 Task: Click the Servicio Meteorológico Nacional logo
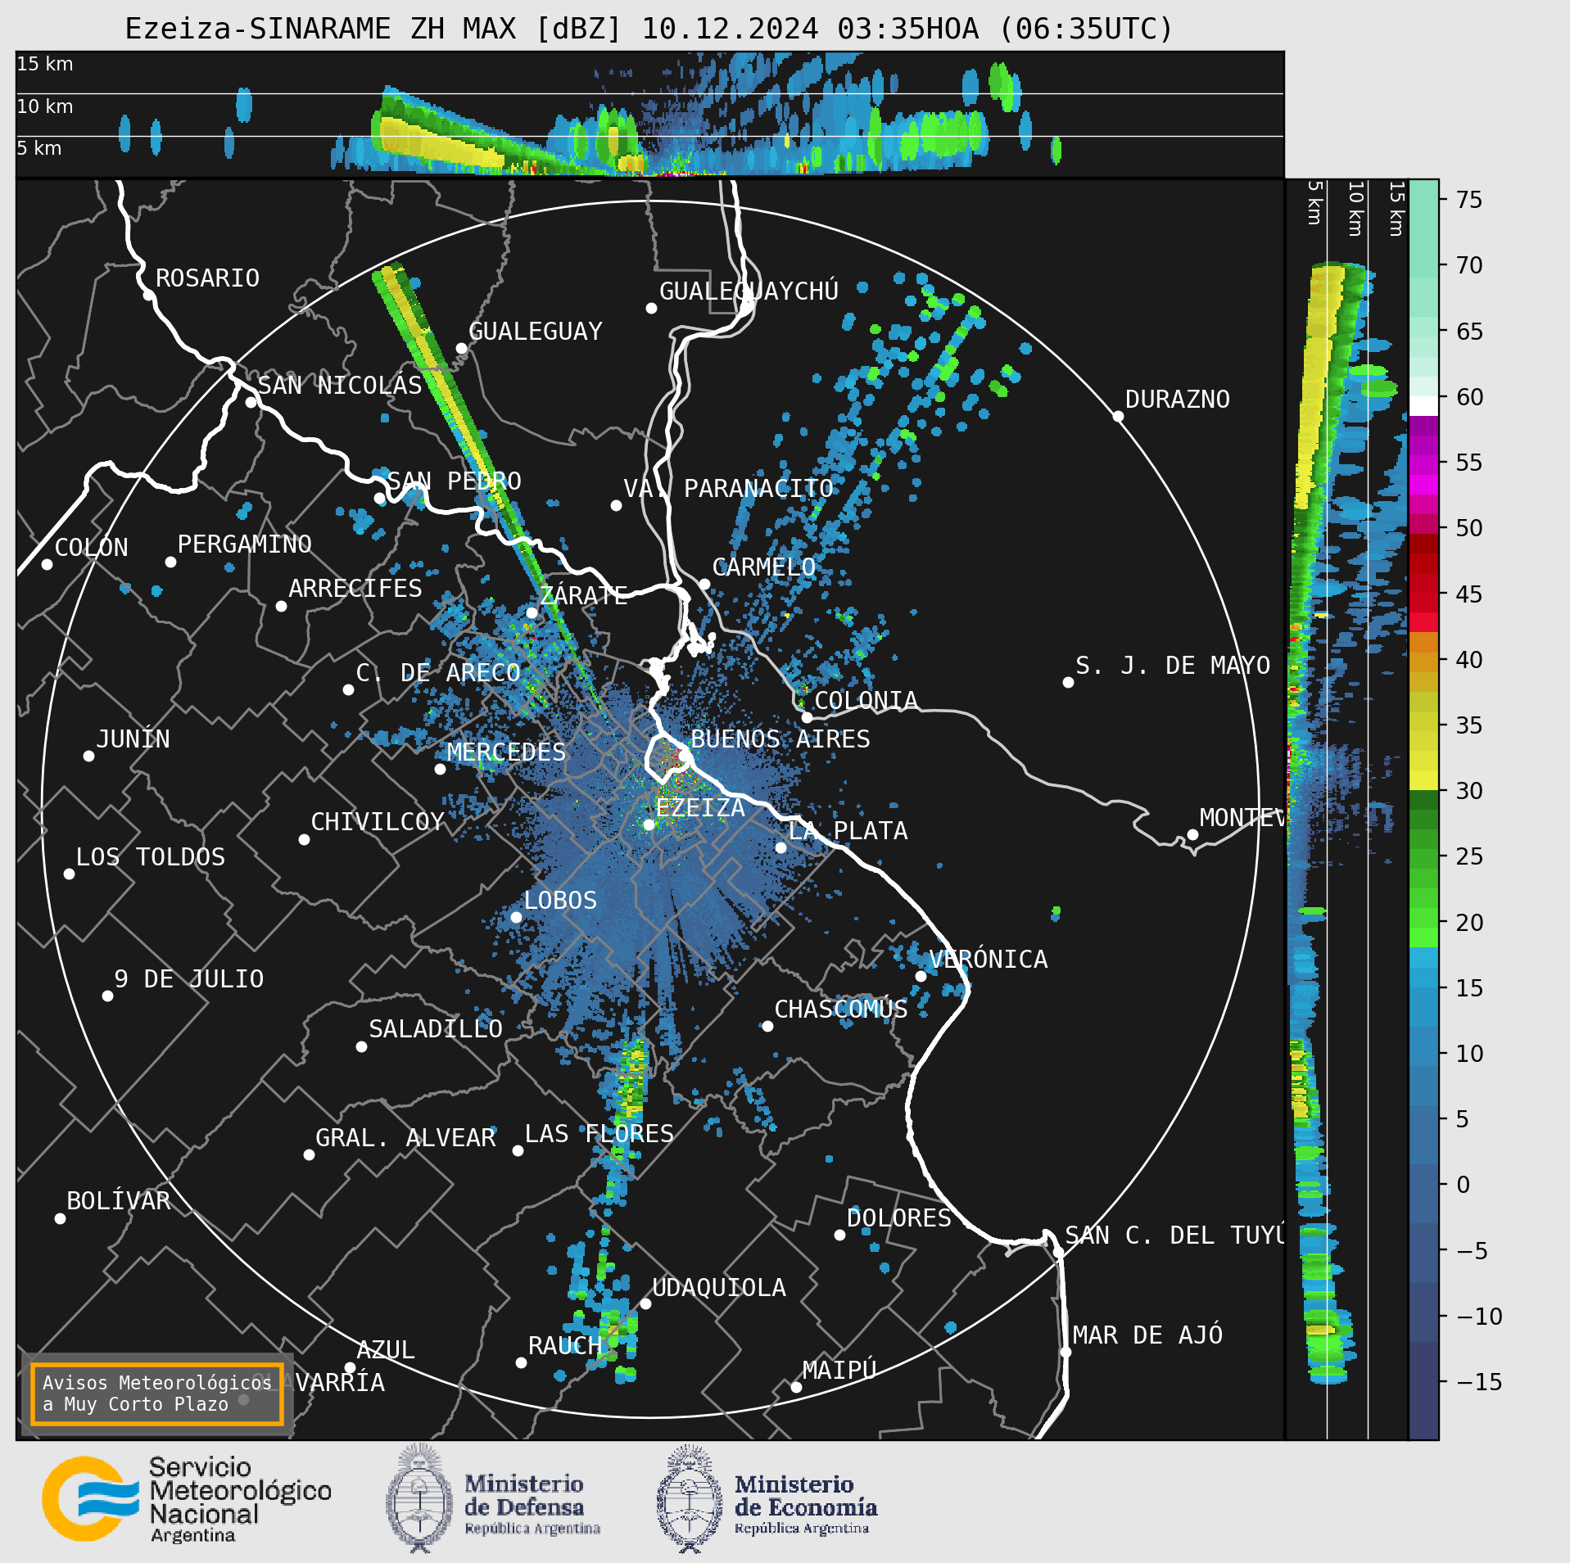coord(187,1498)
